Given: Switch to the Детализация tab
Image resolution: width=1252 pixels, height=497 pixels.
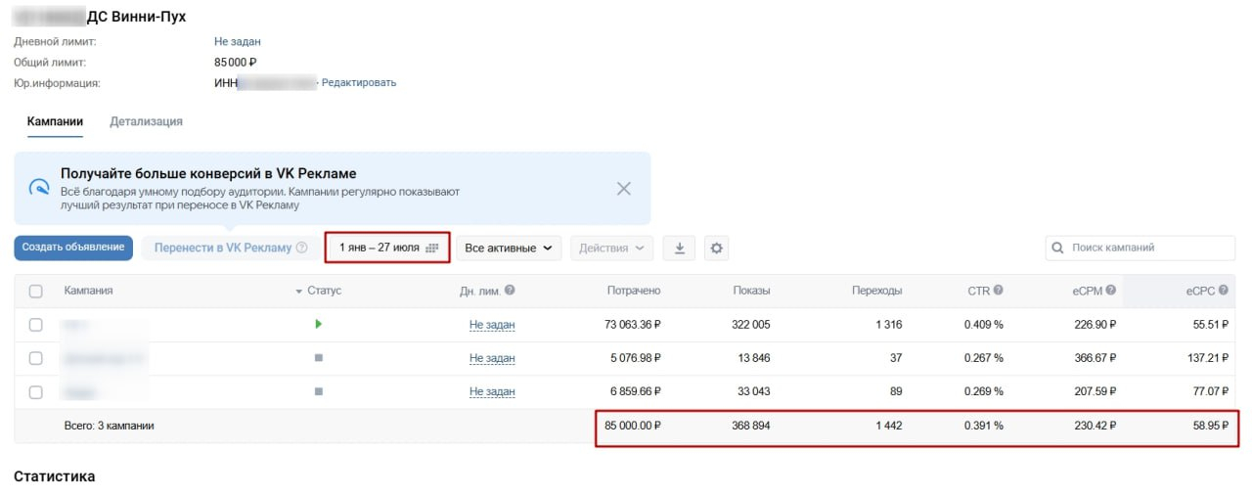Looking at the screenshot, I should pos(146,122).
